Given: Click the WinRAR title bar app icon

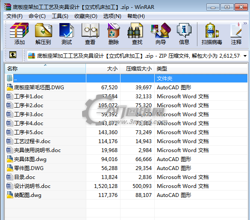Looking at the screenshot, I should click(x=8, y=7).
